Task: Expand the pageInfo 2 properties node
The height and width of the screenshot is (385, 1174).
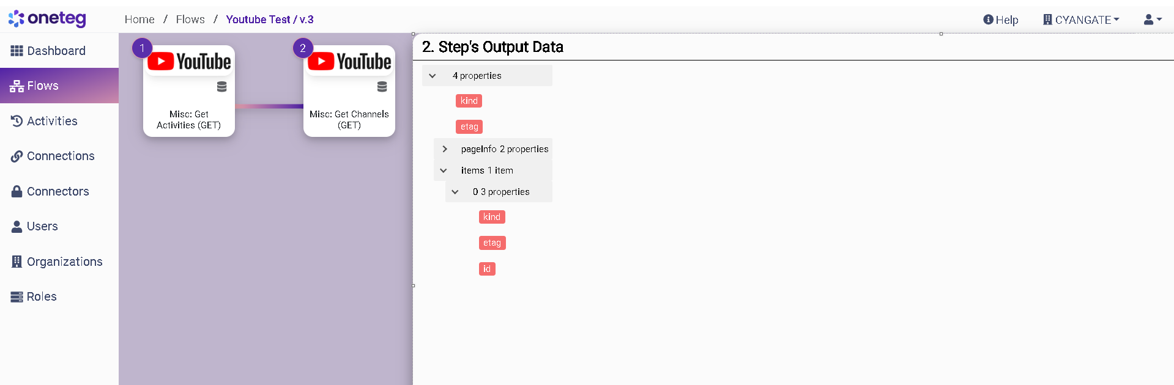Action: (x=445, y=149)
